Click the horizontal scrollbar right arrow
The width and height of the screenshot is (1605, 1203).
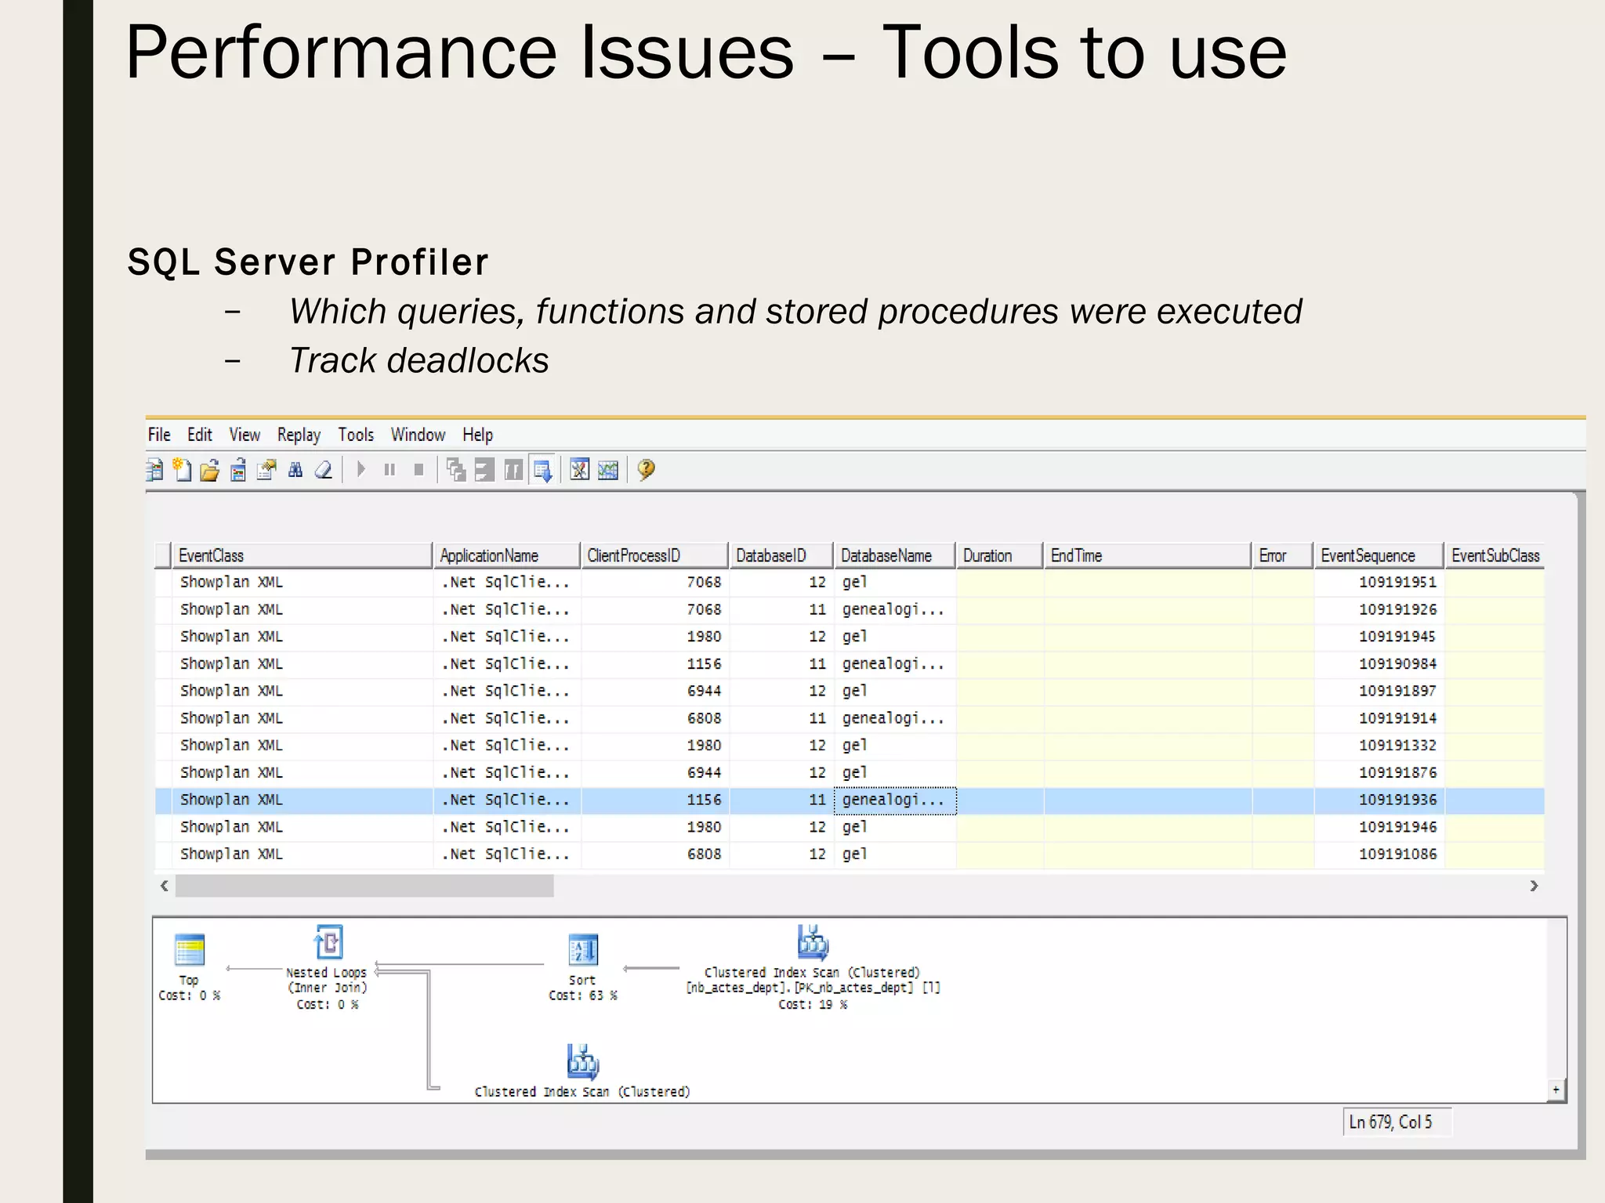tap(1534, 886)
